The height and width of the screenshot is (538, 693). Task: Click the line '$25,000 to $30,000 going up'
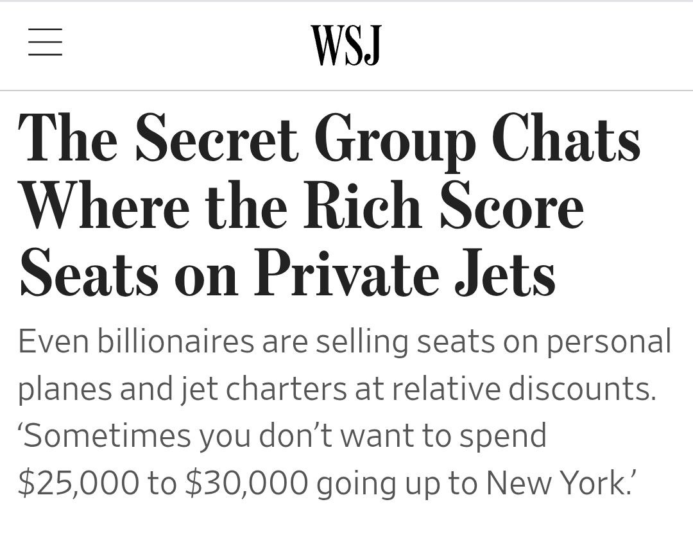click(x=327, y=483)
